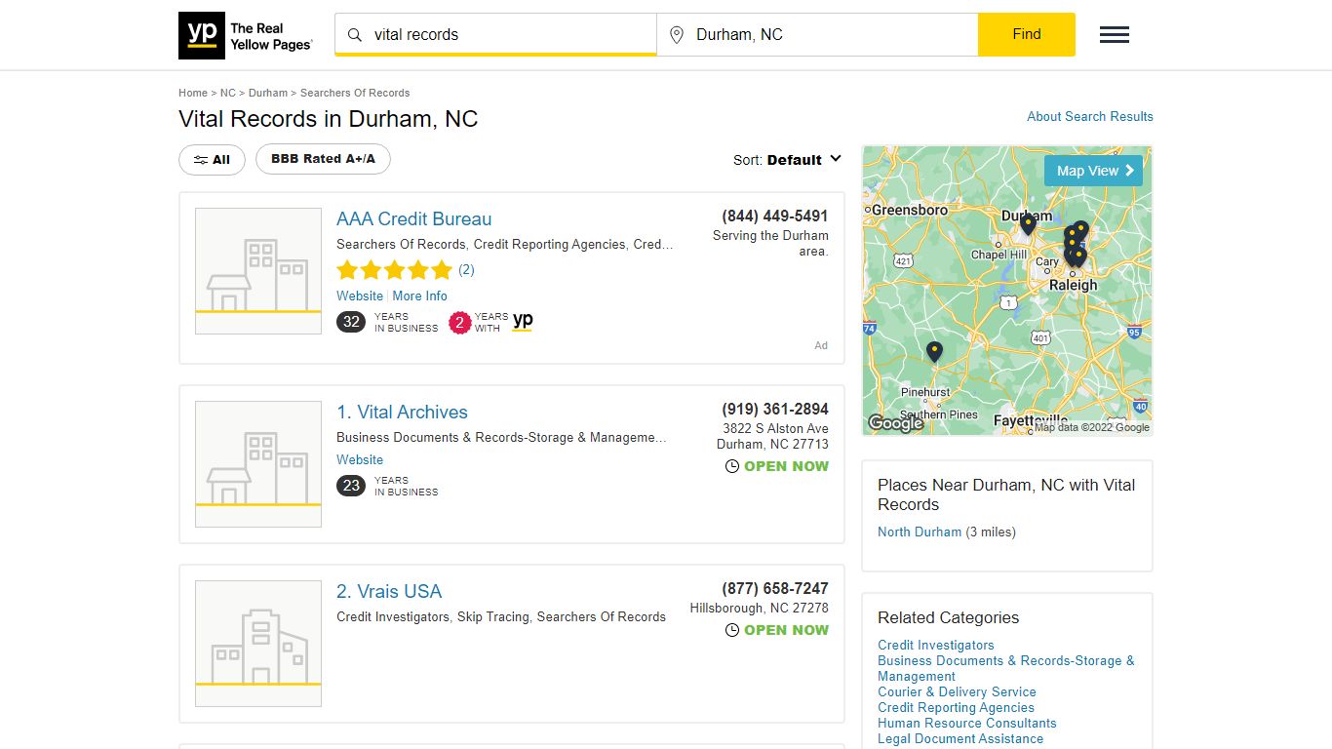The width and height of the screenshot is (1332, 749).
Task: Click the Hillsborough, NC 27278 address
Action: pos(760,608)
